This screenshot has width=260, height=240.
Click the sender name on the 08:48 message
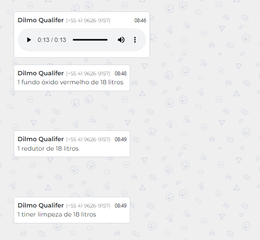tap(41, 73)
